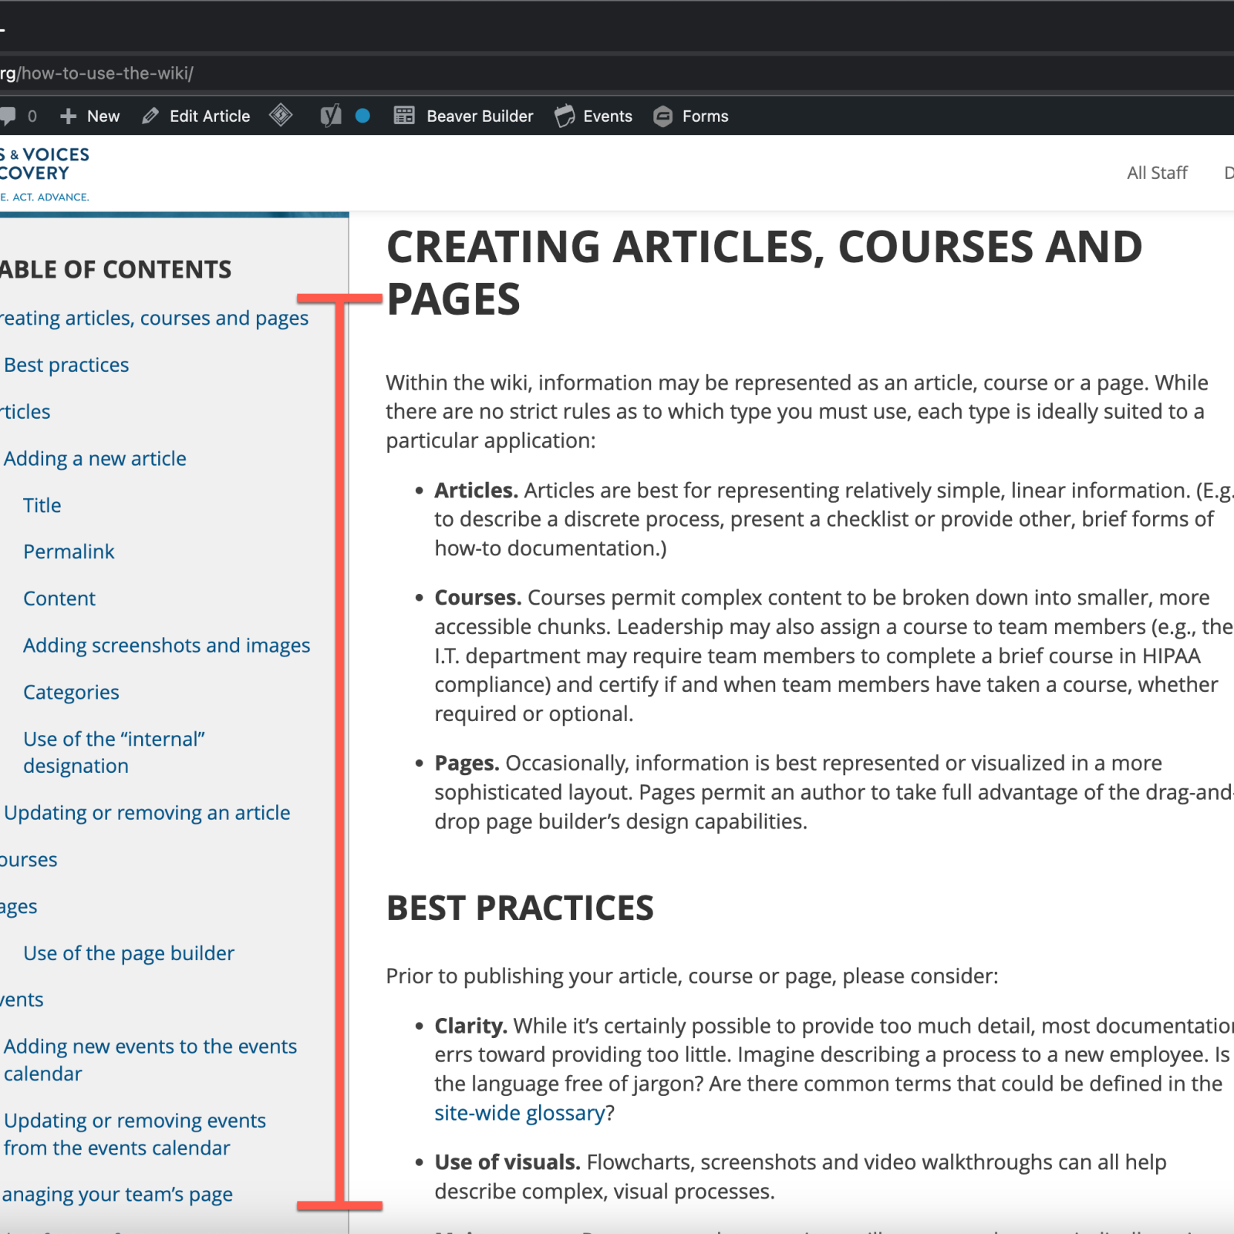Image resolution: width=1234 pixels, height=1234 pixels.
Task: Click the blue Yoast status dot
Action: [362, 116]
